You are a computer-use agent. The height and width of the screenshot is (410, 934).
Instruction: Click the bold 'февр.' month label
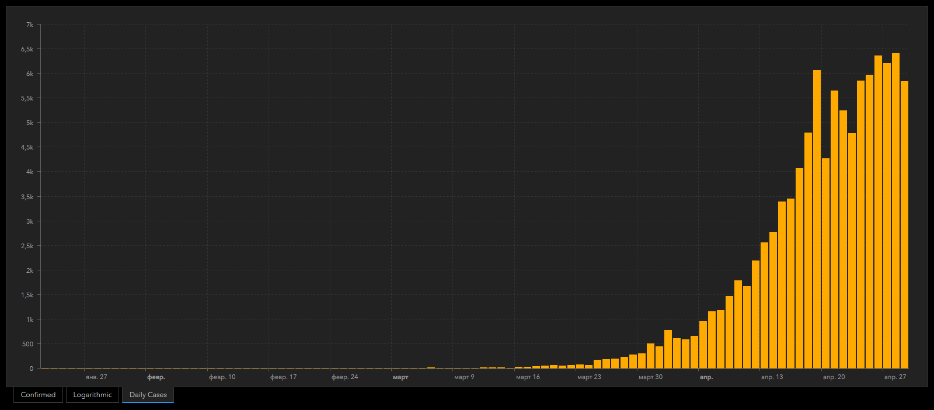[x=156, y=377]
